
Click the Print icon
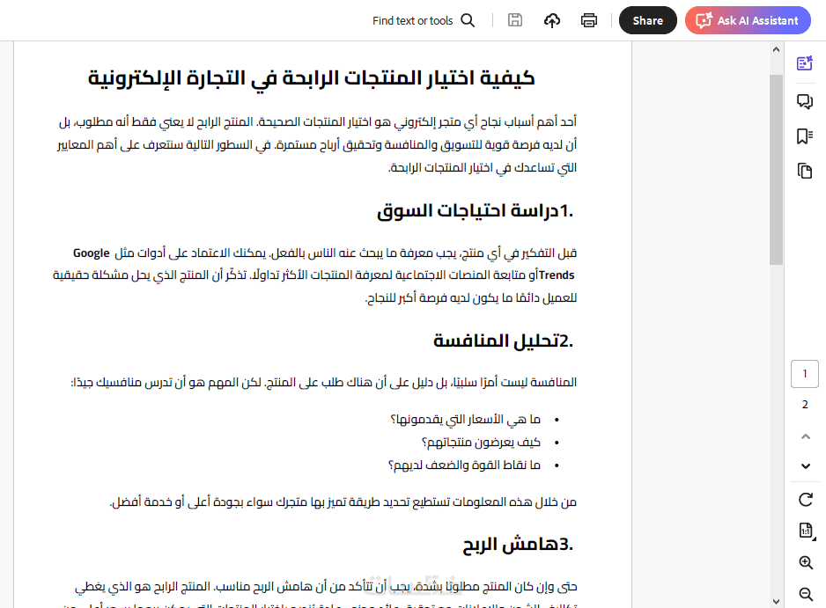click(588, 20)
